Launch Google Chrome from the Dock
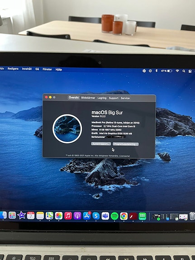195x260 pixels. tap(124, 216)
